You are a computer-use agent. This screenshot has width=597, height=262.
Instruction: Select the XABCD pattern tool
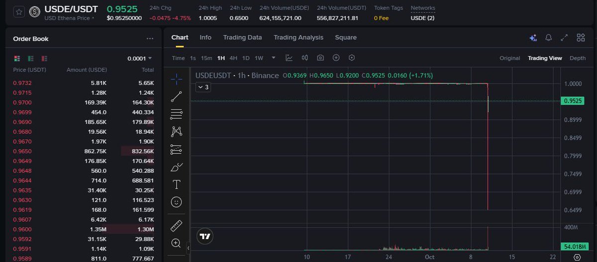pyautogui.click(x=176, y=132)
